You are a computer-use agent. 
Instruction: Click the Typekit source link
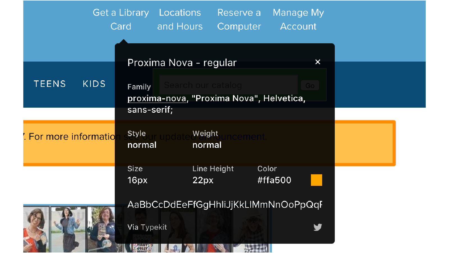[154, 227]
